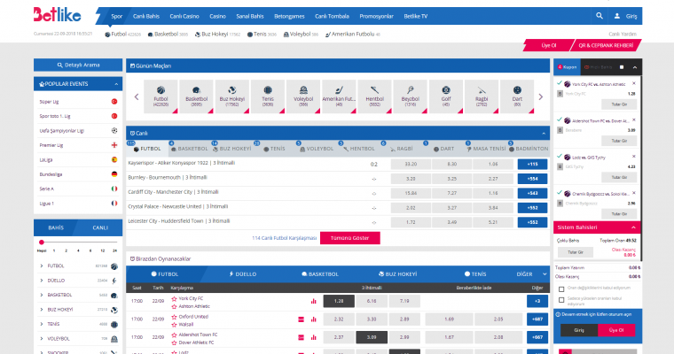Screen dimensions: 674x354
Task: Open Canlı Bahis in top menu
Action: pyautogui.click(x=146, y=16)
